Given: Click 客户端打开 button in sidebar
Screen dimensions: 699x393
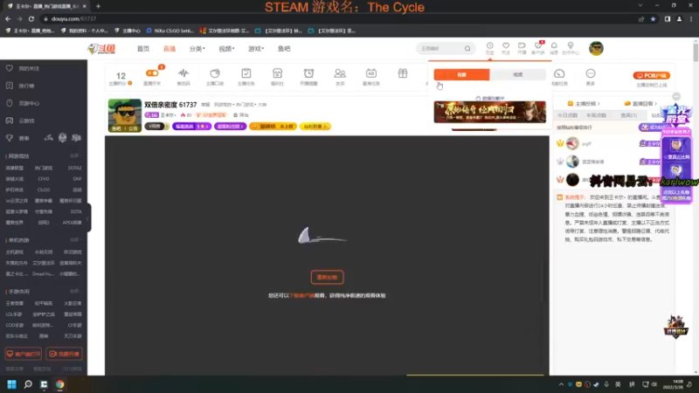Looking at the screenshot, I should point(24,354).
